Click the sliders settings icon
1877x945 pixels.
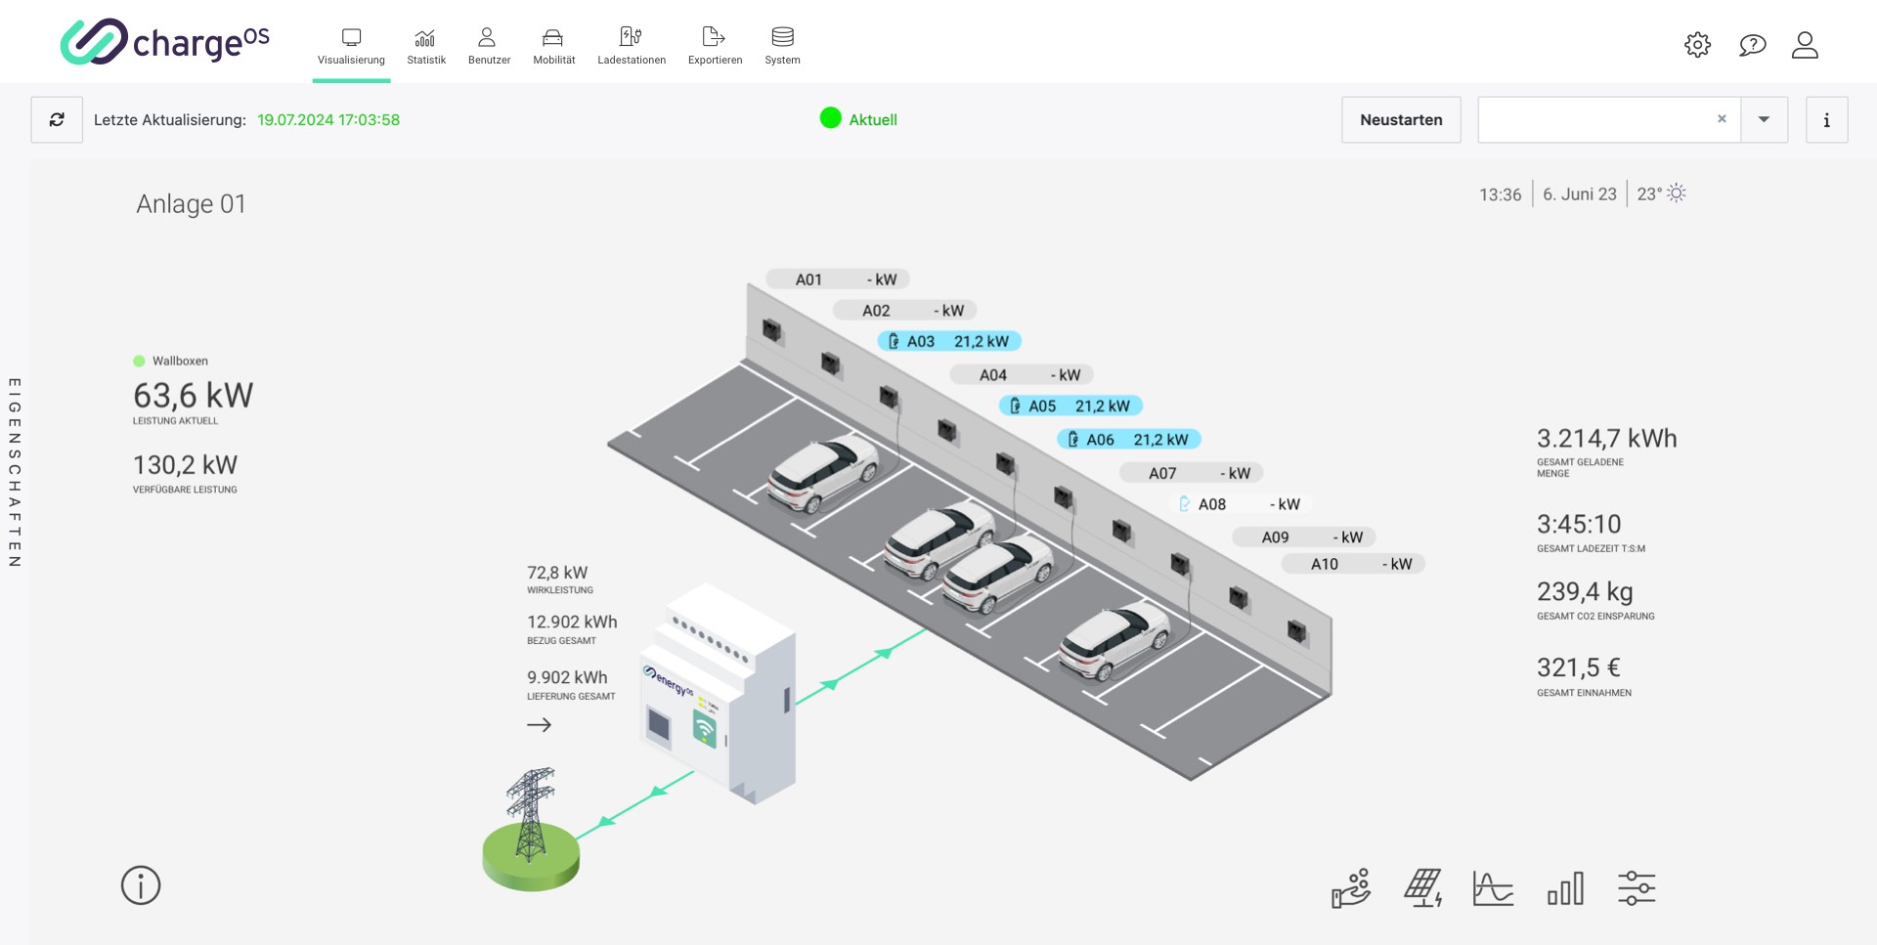click(x=1636, y=888)
